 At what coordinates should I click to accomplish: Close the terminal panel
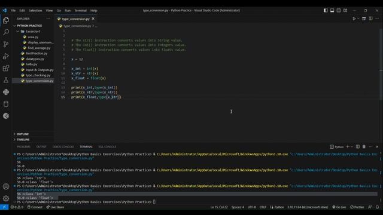point(377,147)
